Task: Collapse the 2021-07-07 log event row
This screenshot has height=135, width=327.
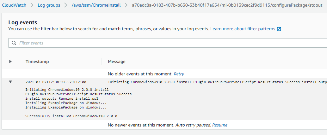Action: 10,82
